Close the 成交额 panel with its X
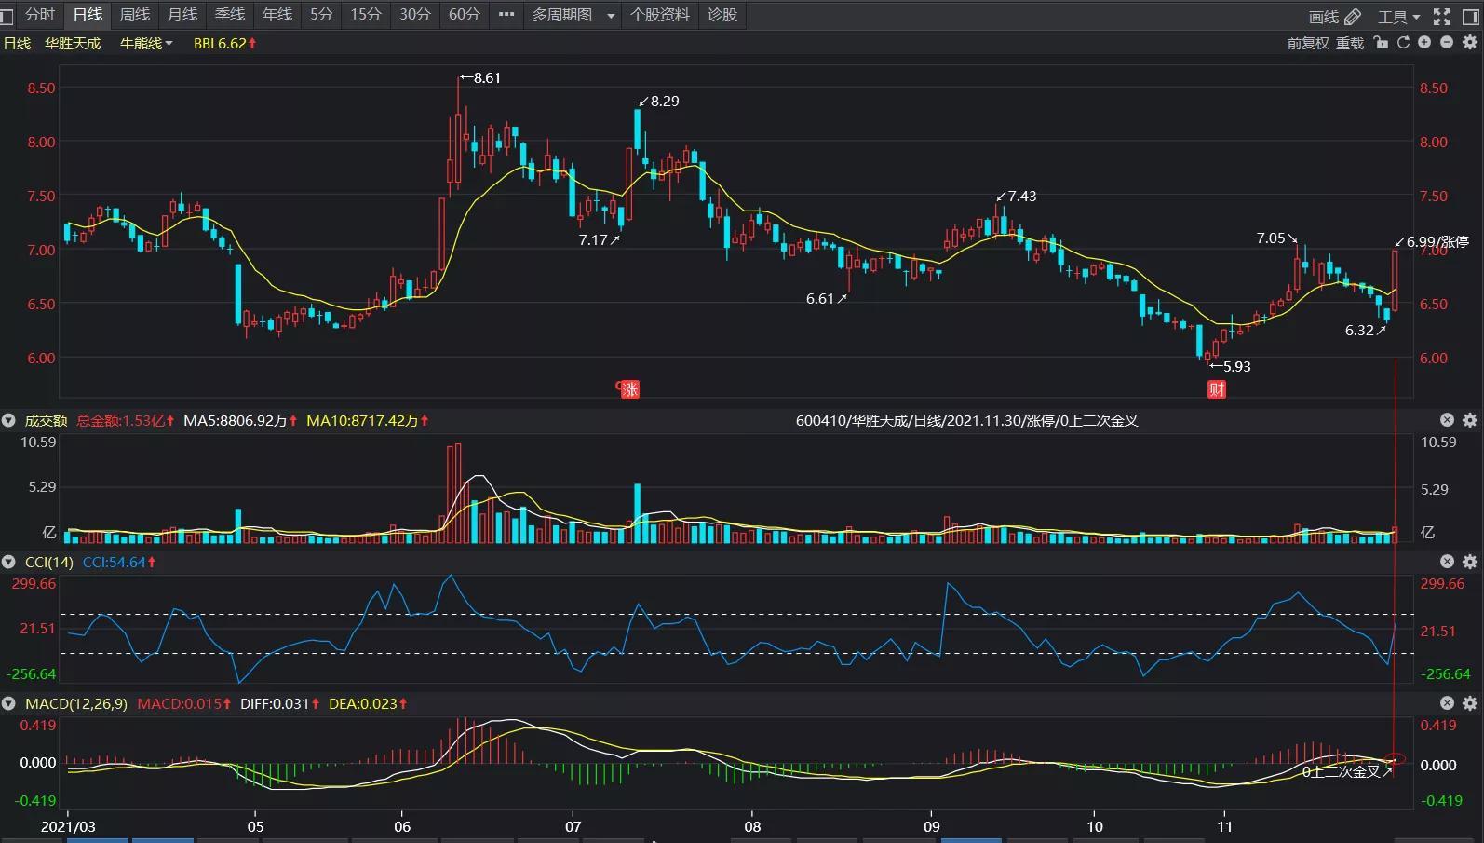The width and height of the screenshot is (1484, 843). [1447, 420]
